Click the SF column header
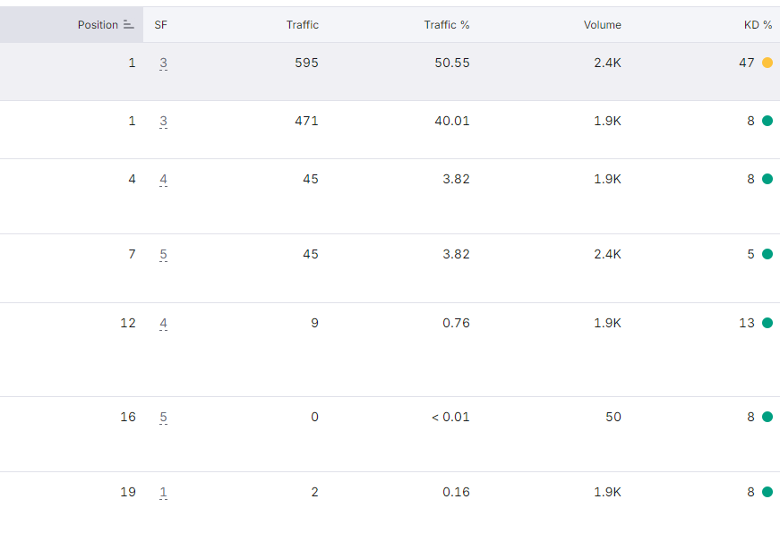 coord(160,25)
